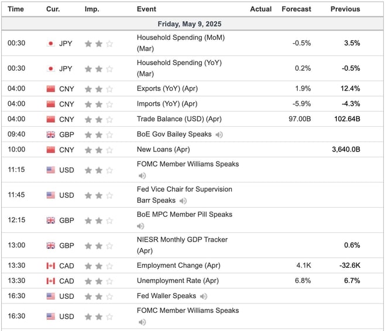Click speaker icon under 16:30 FOMC Member Williams Speaks
The image size is (385, 331).
[142, 322]
